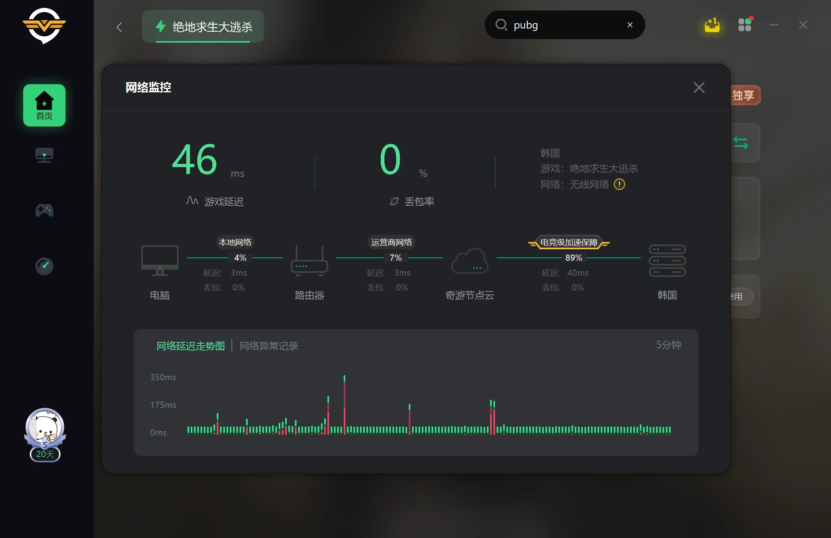Click the 丢包率 broken-link icon

click(x=394, y=201)
